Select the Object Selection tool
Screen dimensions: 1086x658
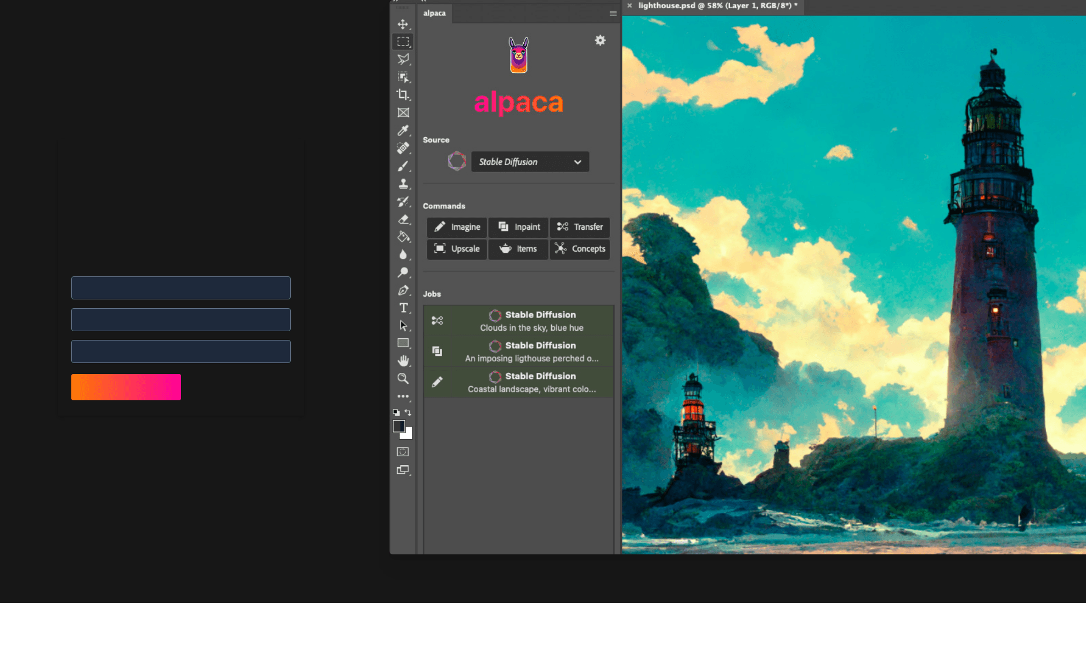pos(403,77)
